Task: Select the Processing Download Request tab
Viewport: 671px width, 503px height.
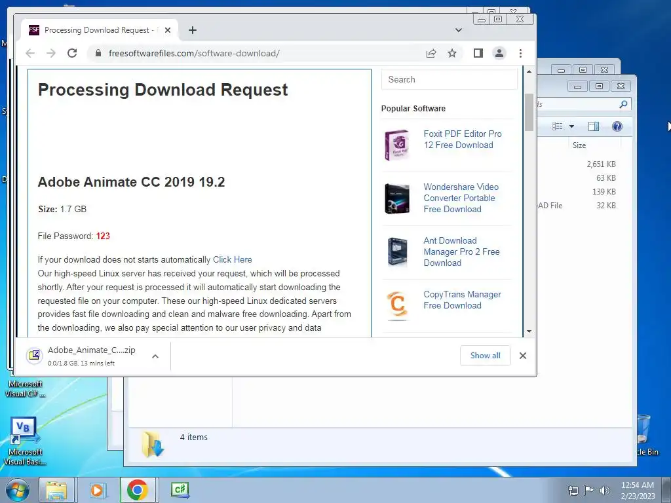Action: (100, 30)
